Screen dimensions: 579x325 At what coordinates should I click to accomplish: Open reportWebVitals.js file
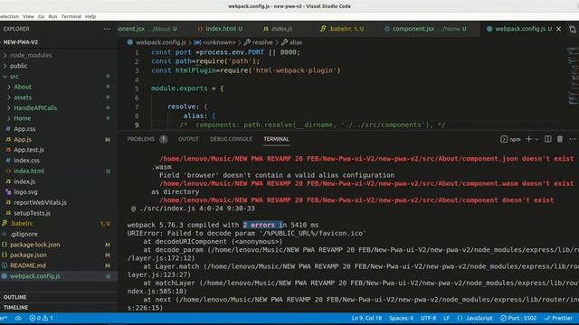click(x=40, y=202)
